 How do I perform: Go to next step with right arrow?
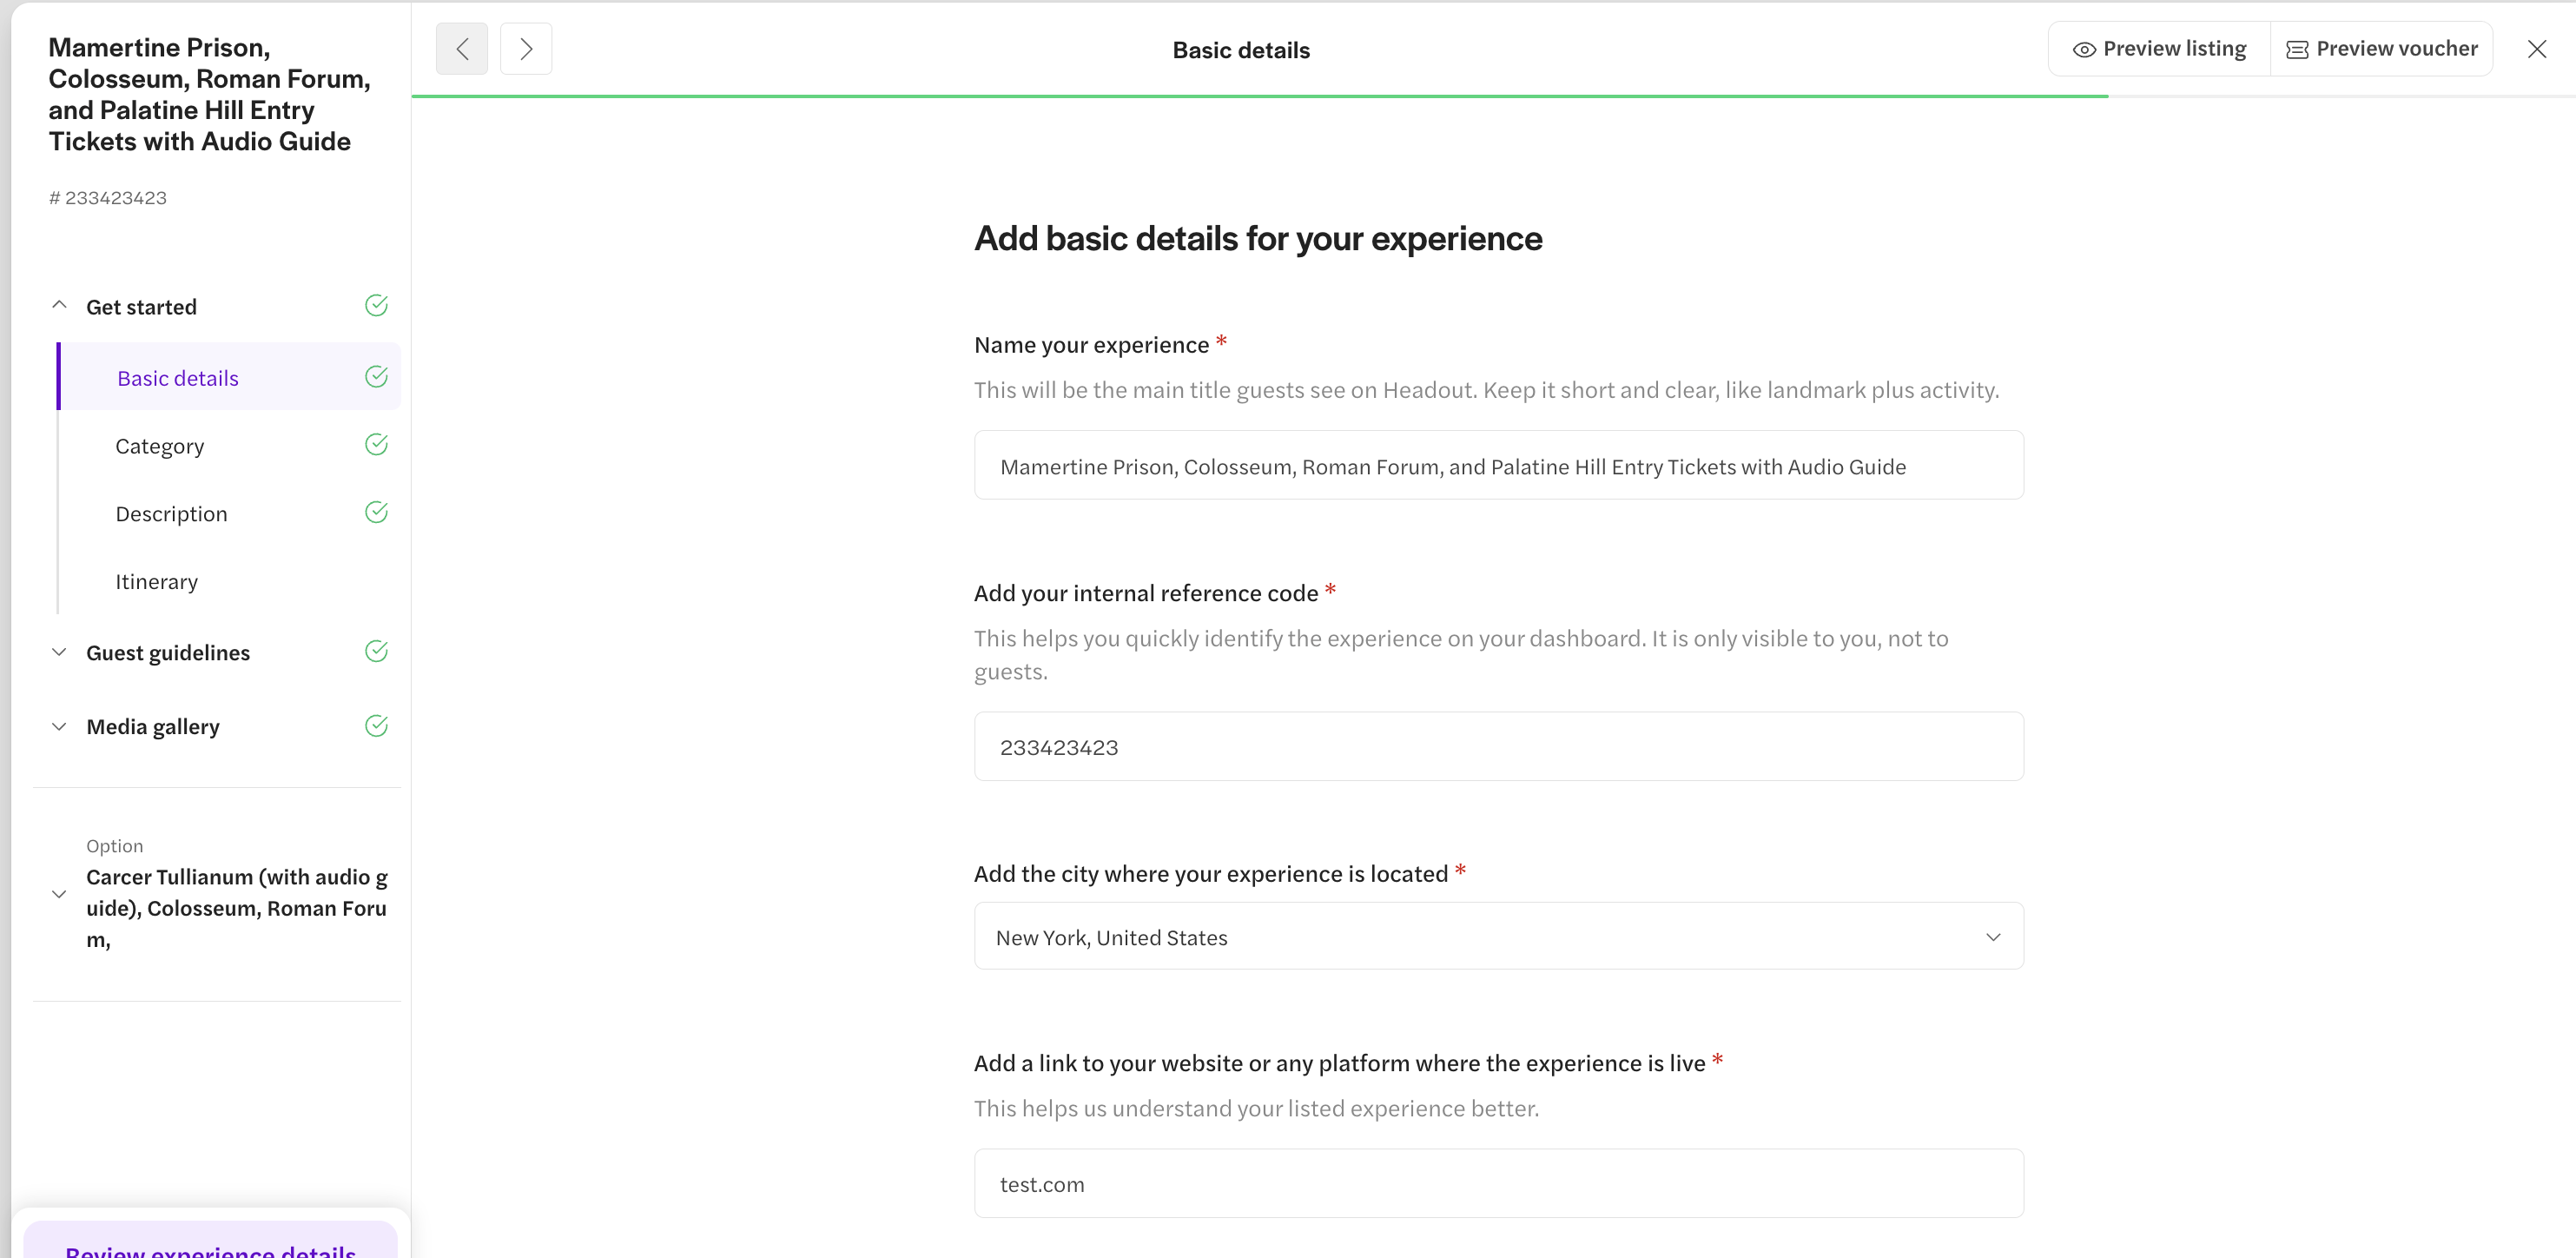pyautogui.click(x=526, y=49)
